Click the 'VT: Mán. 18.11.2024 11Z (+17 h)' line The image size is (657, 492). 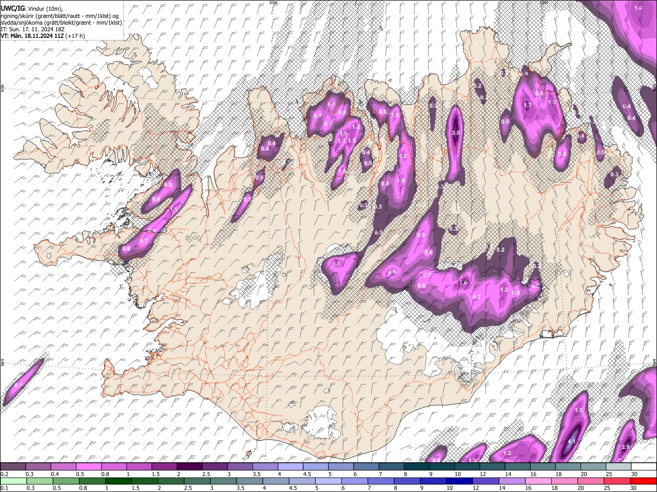point(43,36)
